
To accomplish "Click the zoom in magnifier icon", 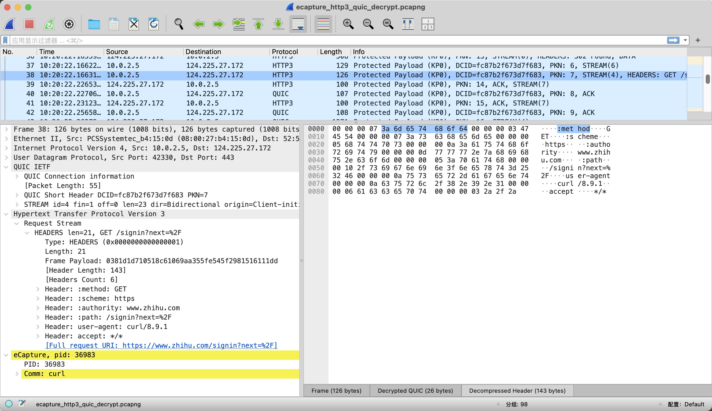I will [x=348, y=24].
